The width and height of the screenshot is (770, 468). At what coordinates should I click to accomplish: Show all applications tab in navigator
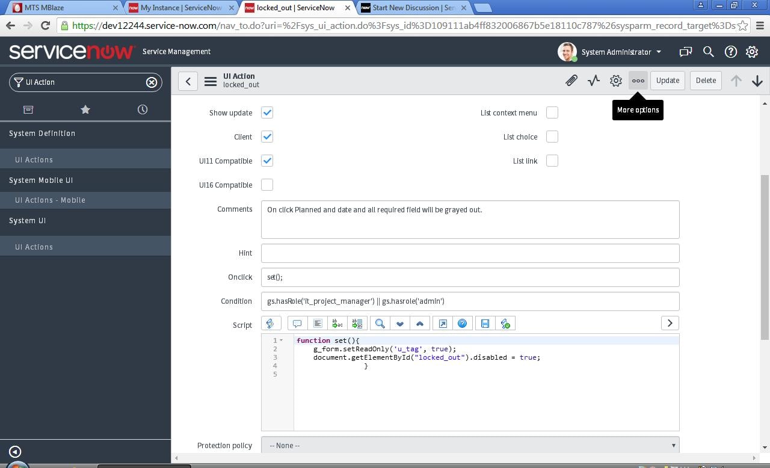28,109
